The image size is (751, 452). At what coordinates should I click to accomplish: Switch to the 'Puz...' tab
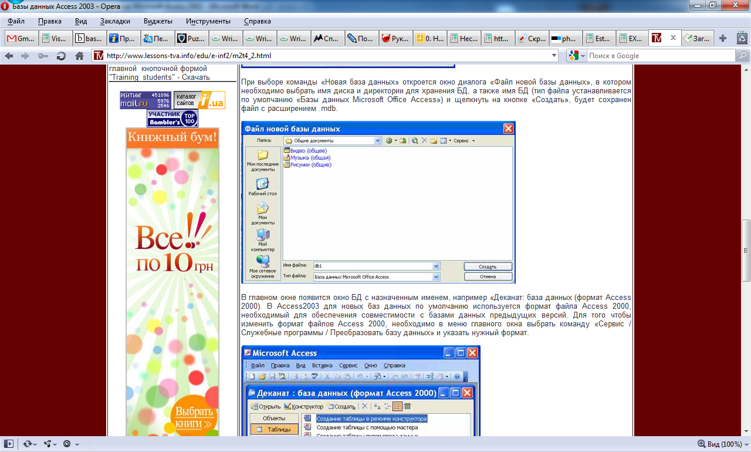(192, 39)
